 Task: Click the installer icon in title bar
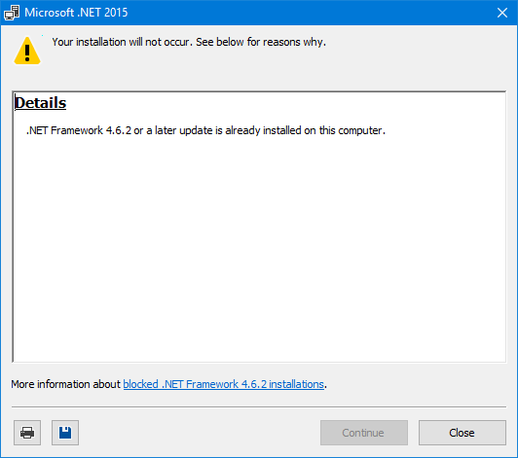pos(12,13)
